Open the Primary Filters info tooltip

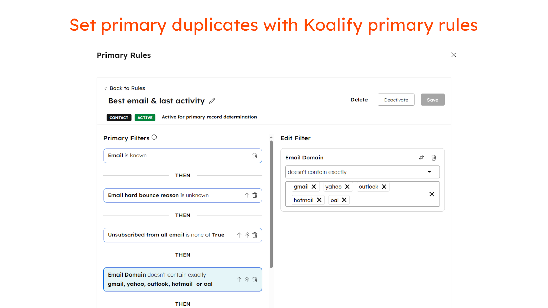pos(154,137)
